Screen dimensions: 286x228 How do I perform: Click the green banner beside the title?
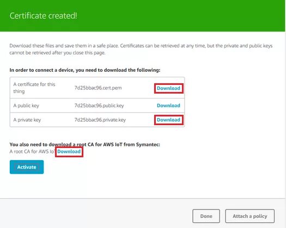[180, 16]
